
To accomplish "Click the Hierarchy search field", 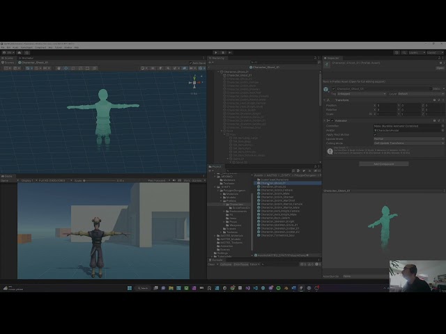I will coord(284,62).
